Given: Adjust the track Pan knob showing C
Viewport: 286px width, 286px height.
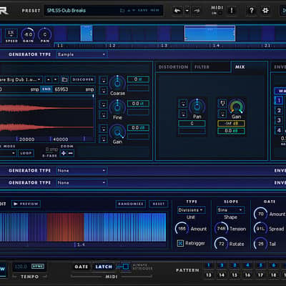Looking at the screenshot, I should 44,35.
